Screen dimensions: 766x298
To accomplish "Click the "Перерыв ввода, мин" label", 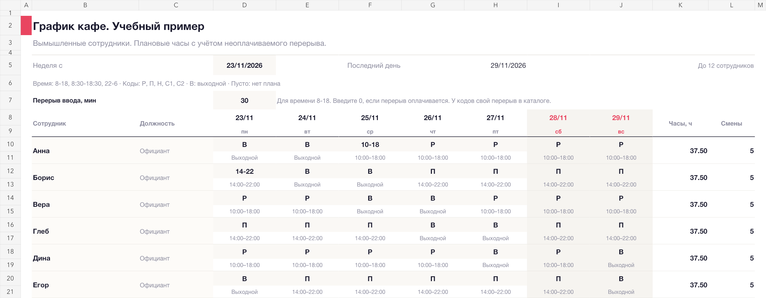I will pos(64,100).
